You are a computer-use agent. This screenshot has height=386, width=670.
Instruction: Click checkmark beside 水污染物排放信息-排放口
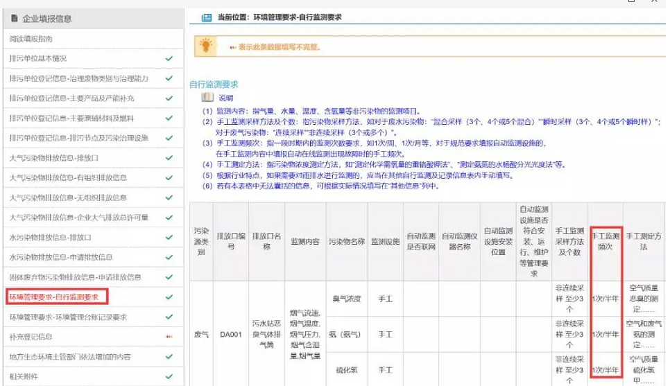click(169, 238)
